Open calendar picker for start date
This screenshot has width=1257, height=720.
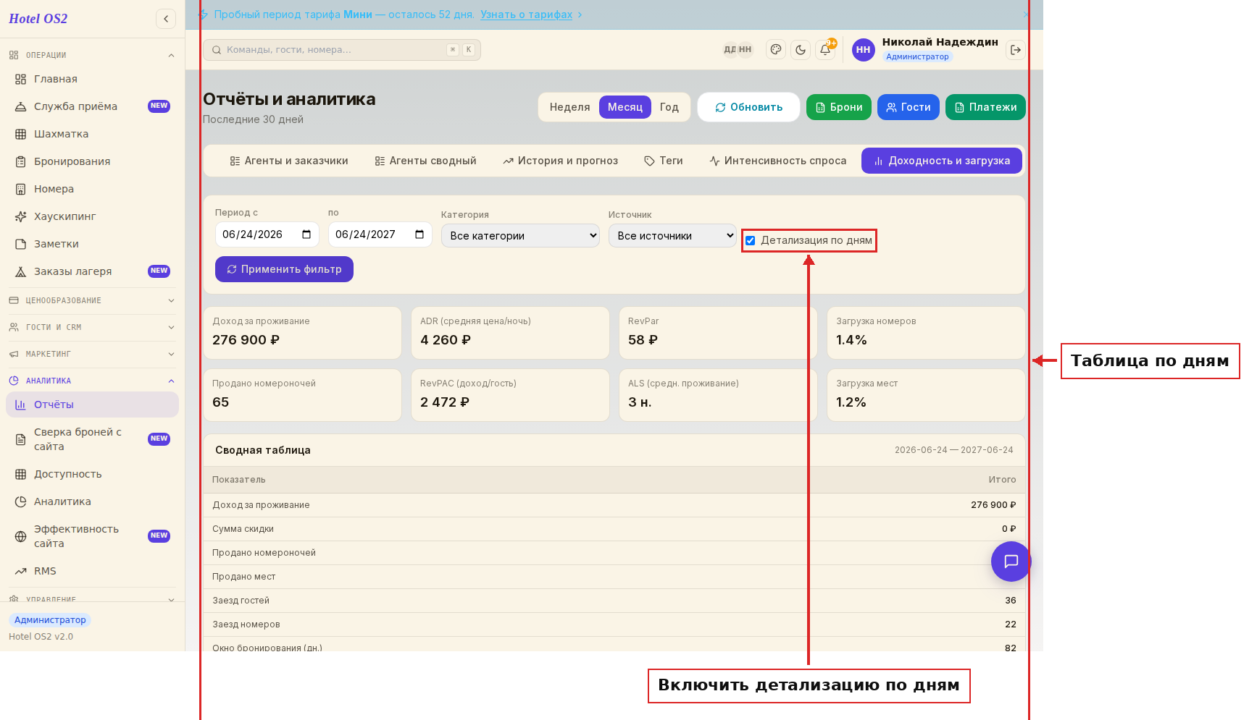tap(306, 234)
